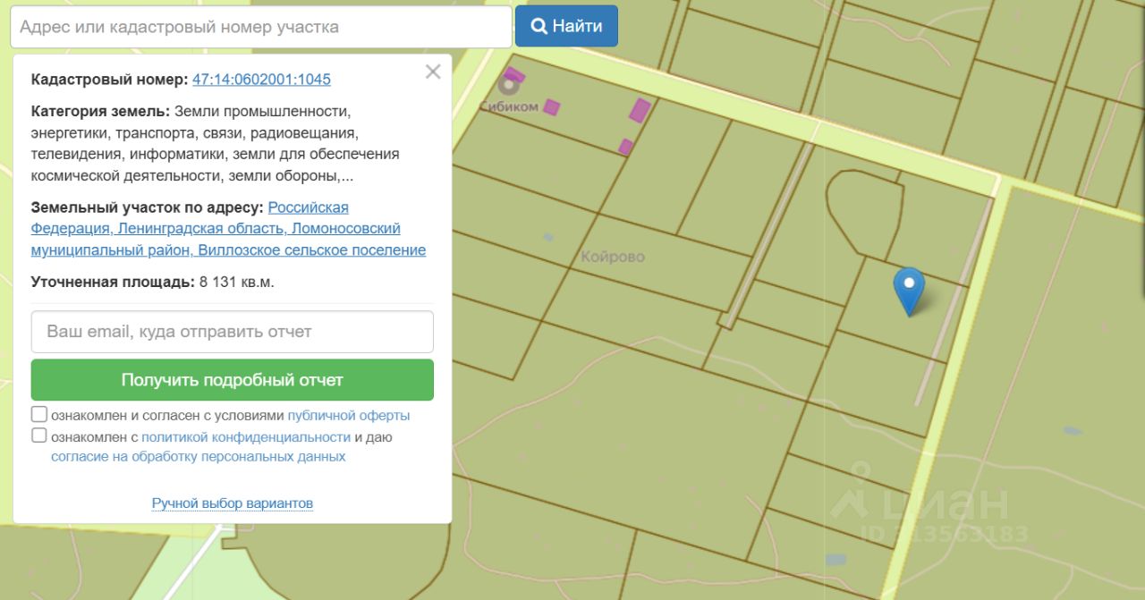Click the small purple building below Сибиком

click(x=626, y=147)
